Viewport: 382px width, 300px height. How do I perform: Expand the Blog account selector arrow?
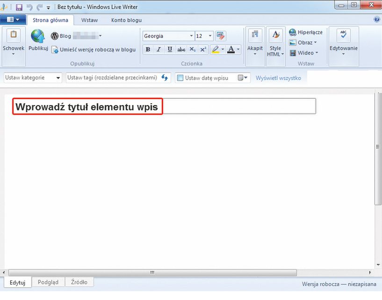pos(100,36)
